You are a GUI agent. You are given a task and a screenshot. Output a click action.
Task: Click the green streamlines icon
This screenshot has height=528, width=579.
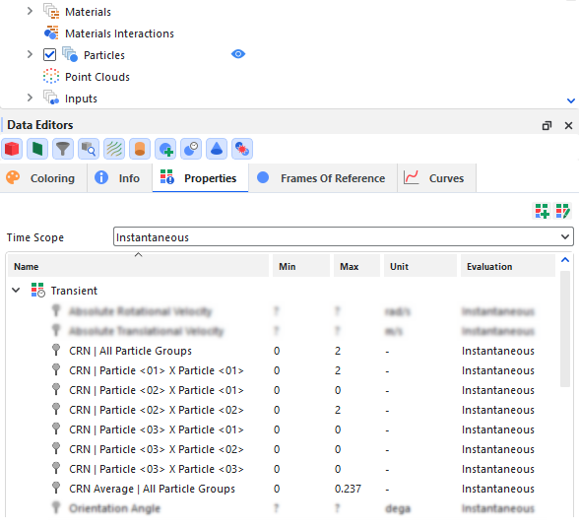(x=114, y=149)
